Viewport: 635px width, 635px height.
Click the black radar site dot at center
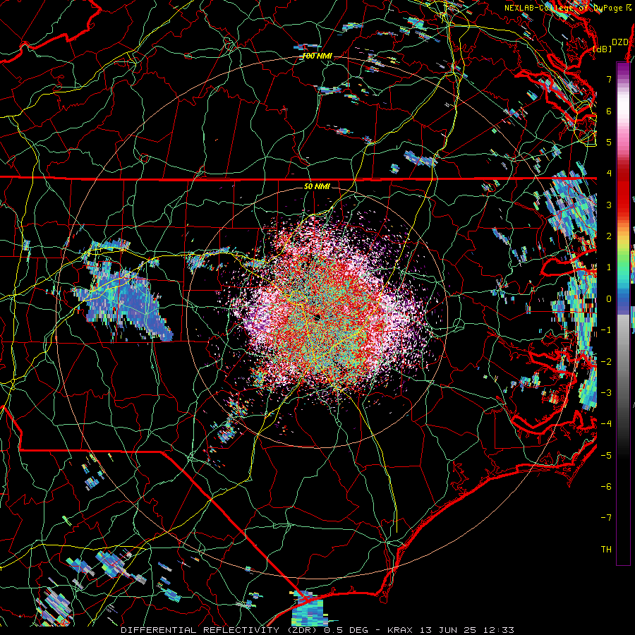point(317,317)
